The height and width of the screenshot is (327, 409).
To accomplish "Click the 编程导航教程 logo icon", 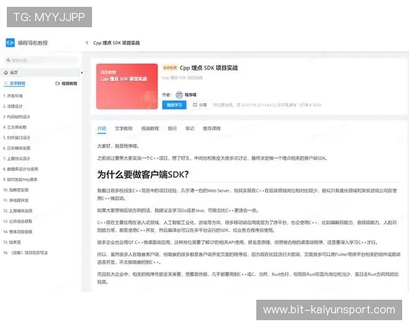I will click(10, 42).
